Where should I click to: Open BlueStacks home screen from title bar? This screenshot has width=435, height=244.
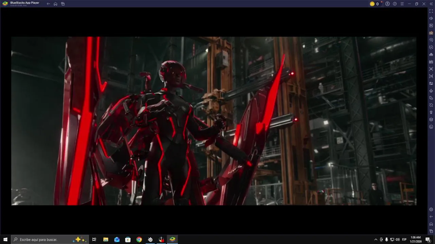click(x=55, y=4)
